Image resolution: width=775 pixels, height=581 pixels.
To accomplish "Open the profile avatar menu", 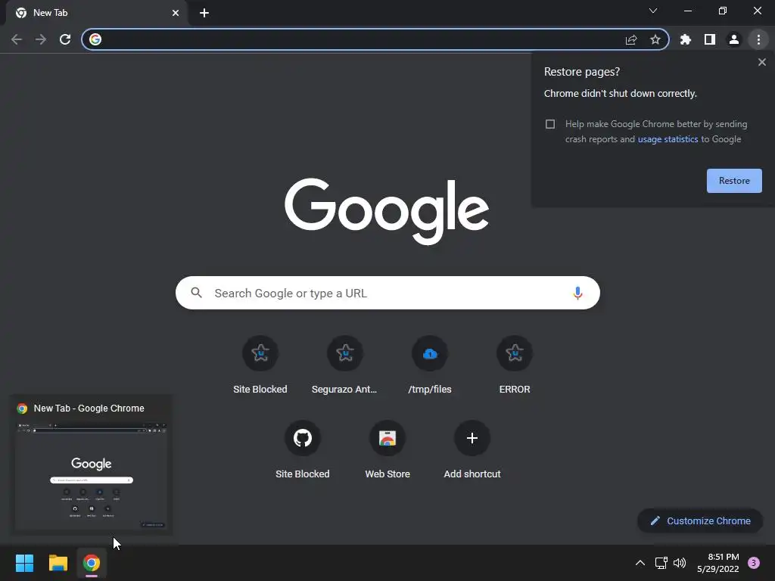I will (x=734, y=39).
